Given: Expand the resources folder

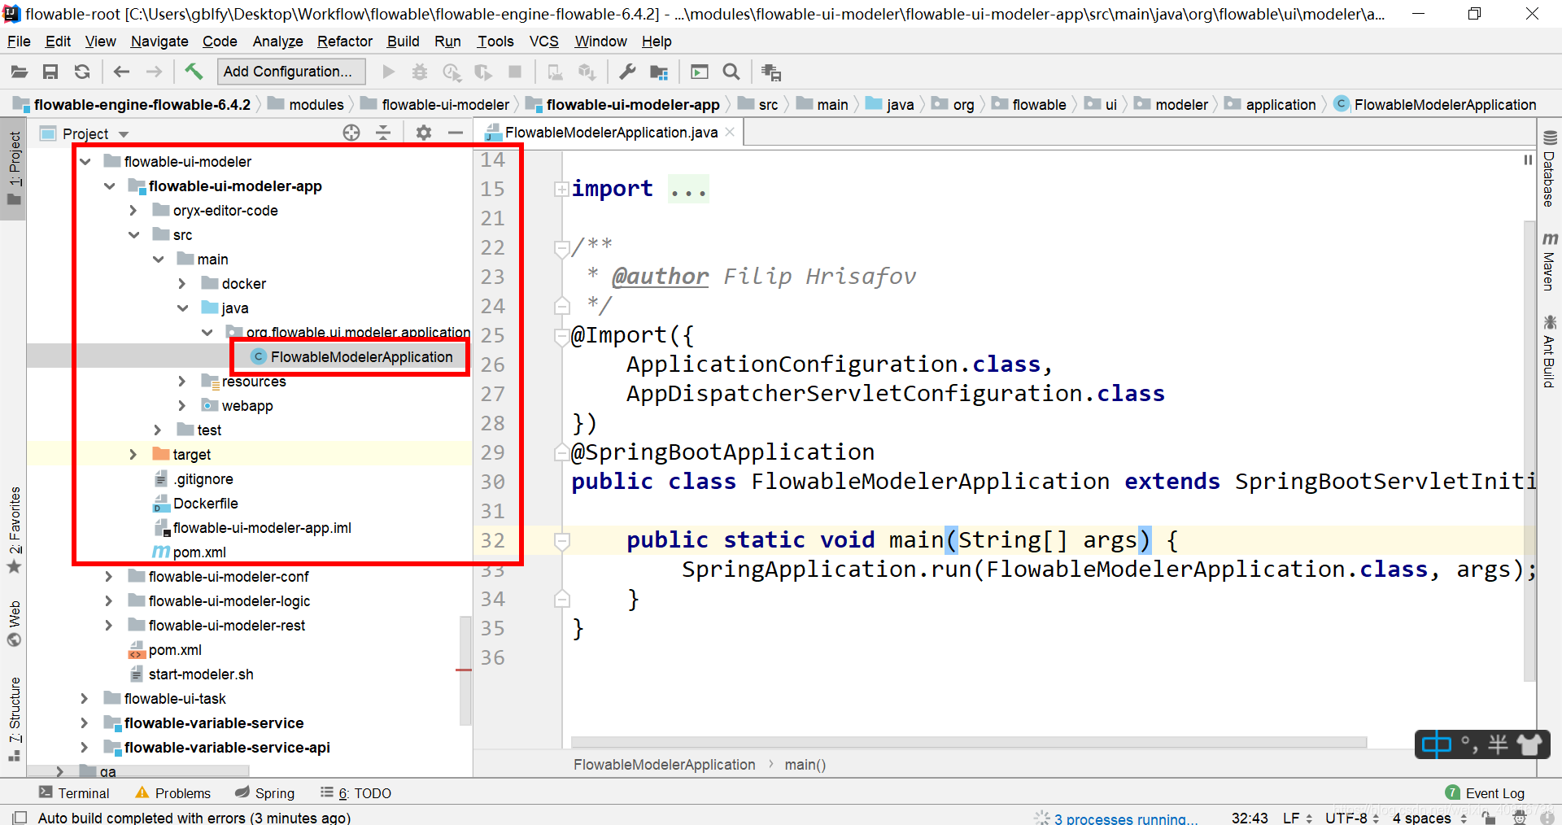Looking at the screenshot, I should coord(182,382).
